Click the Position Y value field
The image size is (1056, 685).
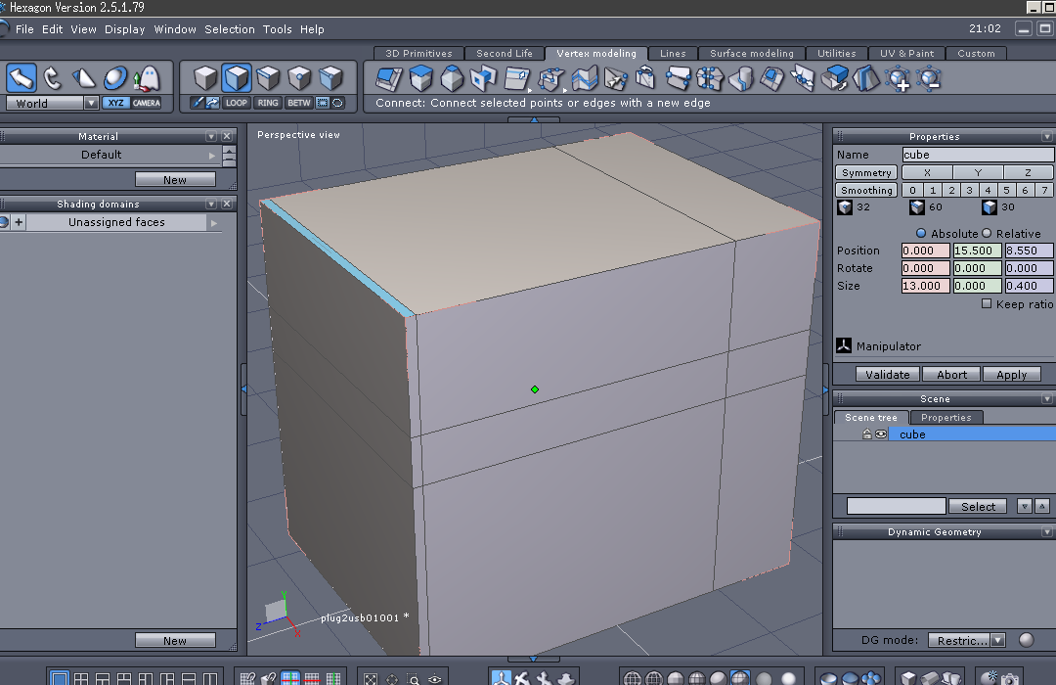[x=977, y=251]
